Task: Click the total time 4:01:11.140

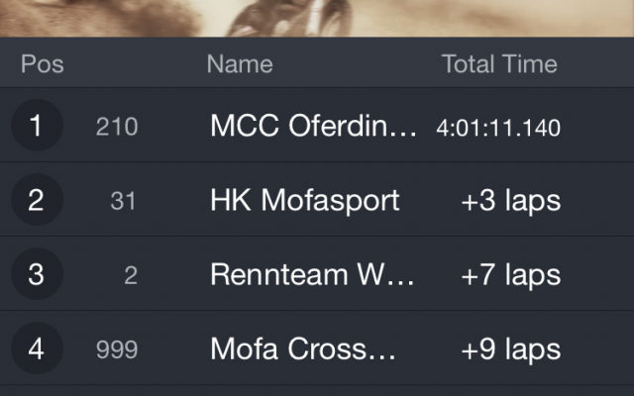Action: click(x=498, y=128)
